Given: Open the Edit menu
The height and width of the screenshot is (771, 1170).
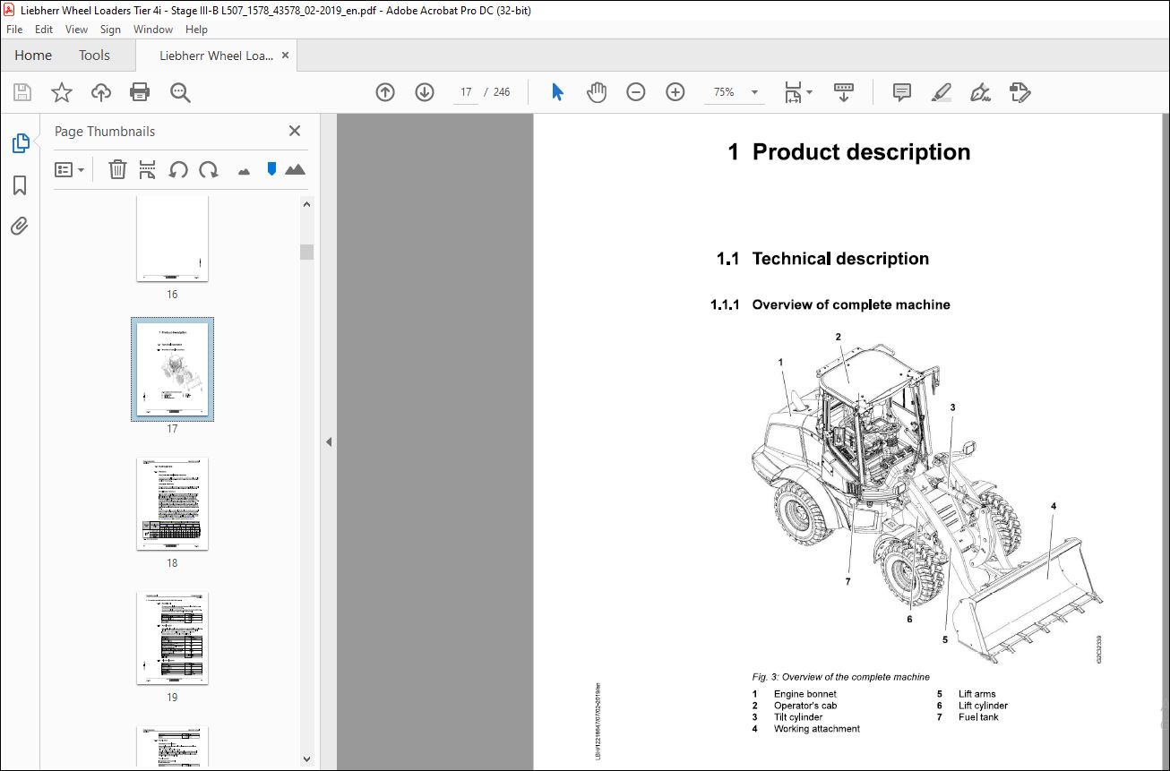Looking at the screenshot, I should point(44,30).
